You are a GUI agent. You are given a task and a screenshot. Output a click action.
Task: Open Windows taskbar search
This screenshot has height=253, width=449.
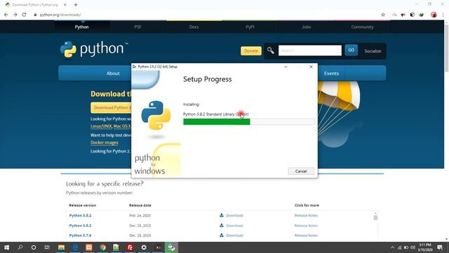point(20,247)
